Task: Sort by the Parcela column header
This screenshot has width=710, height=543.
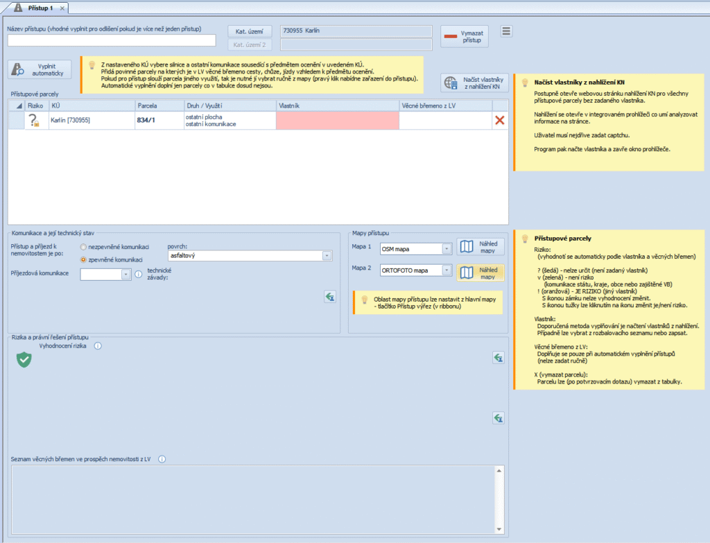Action: coord(159,105)
